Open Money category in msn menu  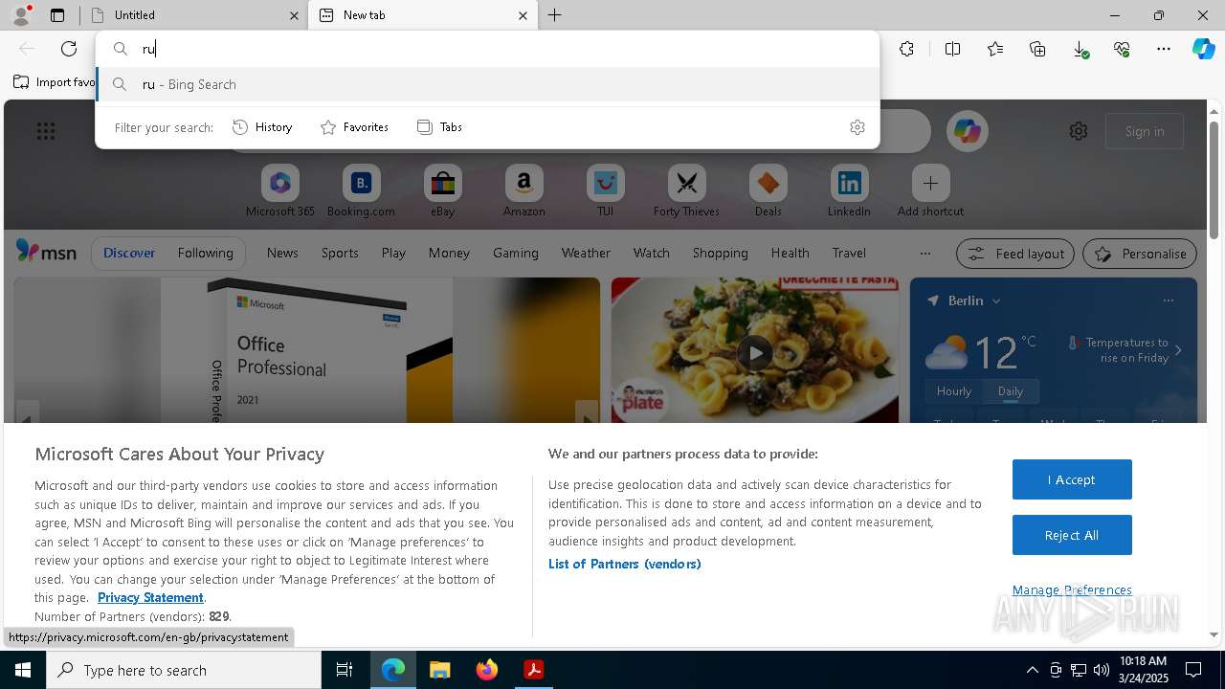pos(449,253)
